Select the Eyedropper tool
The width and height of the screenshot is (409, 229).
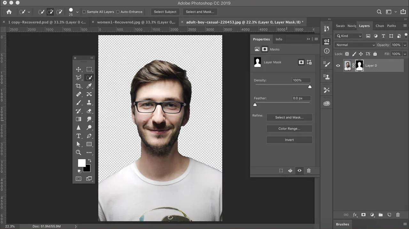tap(89, 86)
